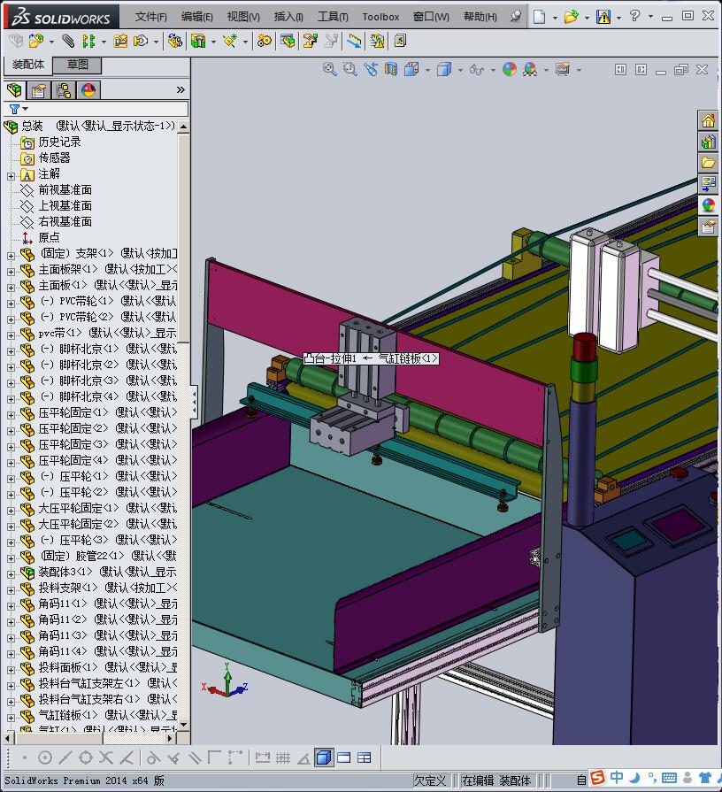The width and height of the screenshot is (722, 792).
Task: Click the Zoom to Fit magnifier icon
Action: [330, 69]
